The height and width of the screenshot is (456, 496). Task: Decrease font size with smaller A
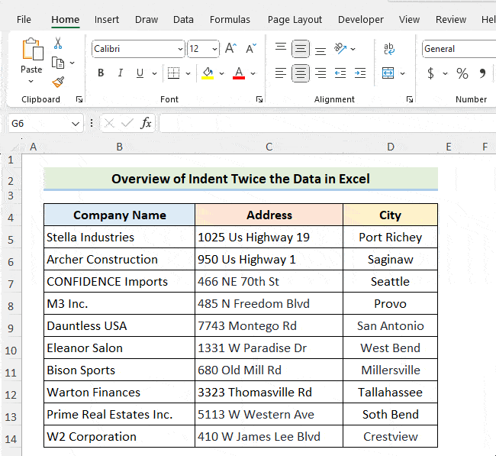tap(251, 49)
